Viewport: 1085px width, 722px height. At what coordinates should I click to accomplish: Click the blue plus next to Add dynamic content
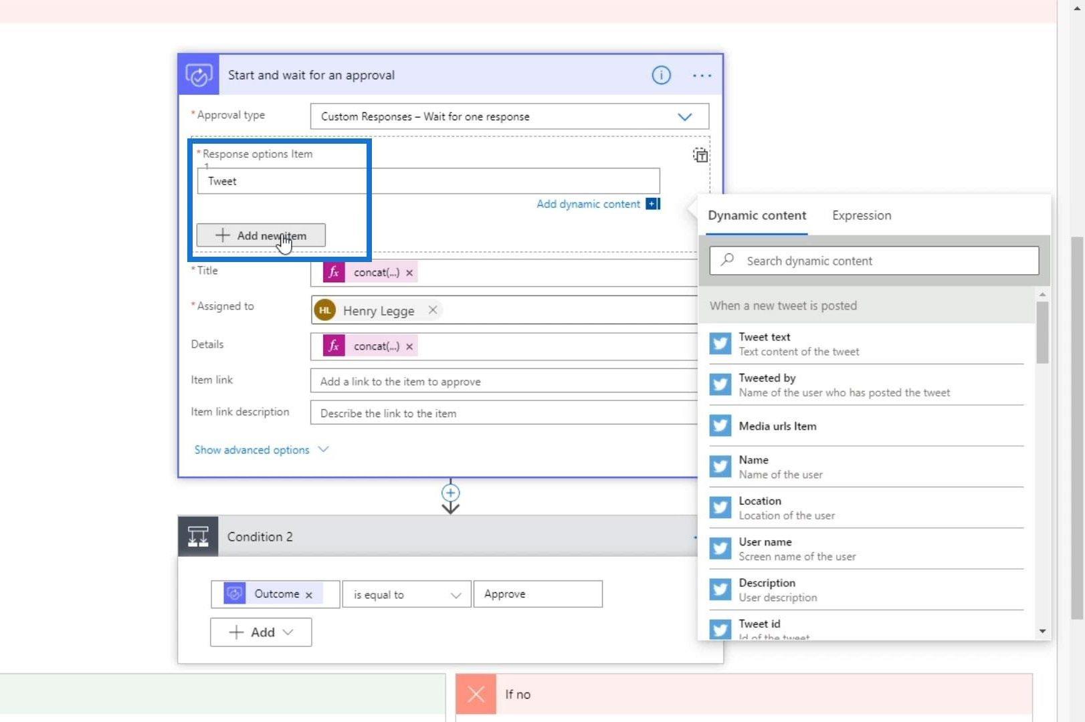click(653, 204)
